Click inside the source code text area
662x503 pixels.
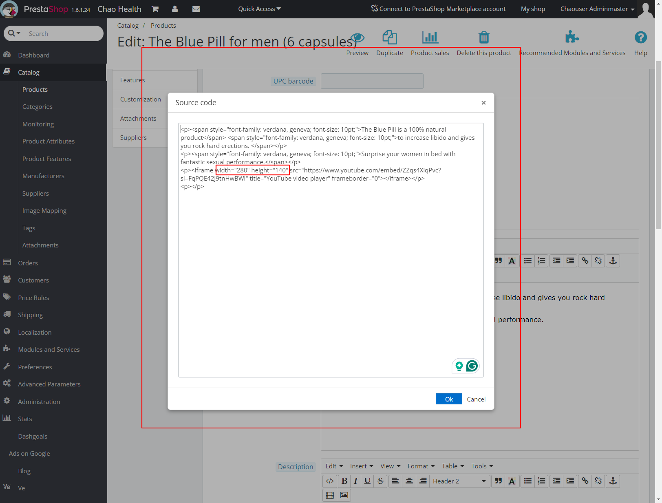point(331,250)
